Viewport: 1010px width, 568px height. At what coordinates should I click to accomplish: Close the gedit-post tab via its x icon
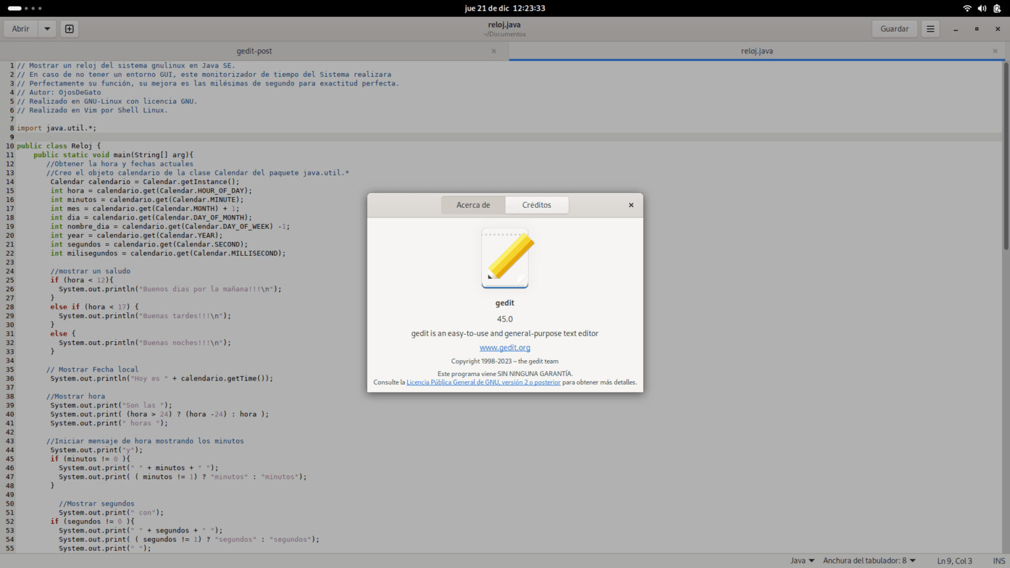click(494, 51)
